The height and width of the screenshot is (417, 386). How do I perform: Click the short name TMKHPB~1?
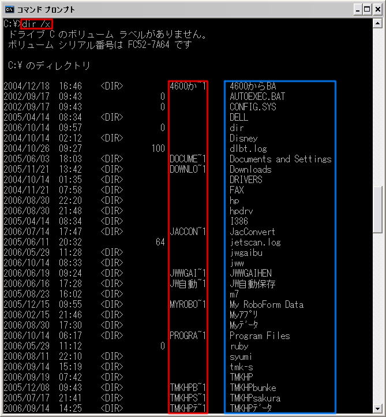click(x=188, y=388)
